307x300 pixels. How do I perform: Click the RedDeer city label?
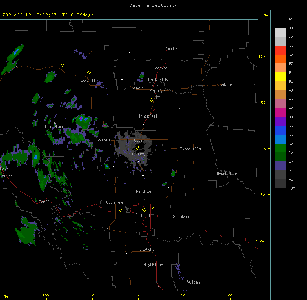coord(157,91)
